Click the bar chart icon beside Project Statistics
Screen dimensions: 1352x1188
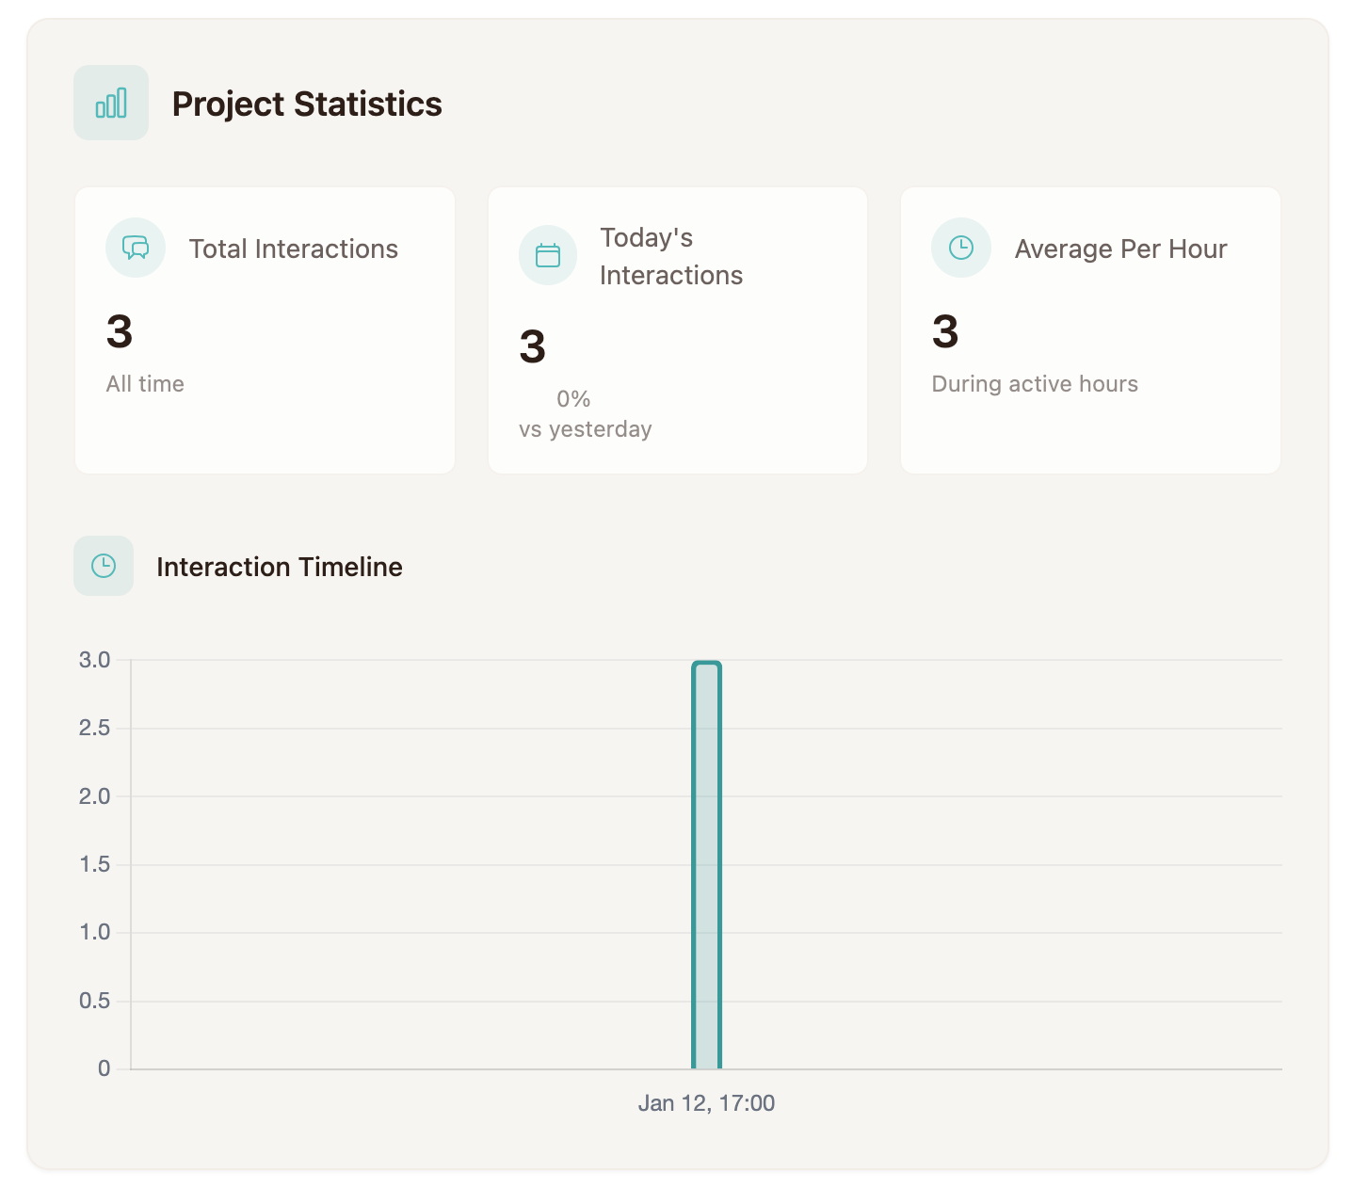111,103
